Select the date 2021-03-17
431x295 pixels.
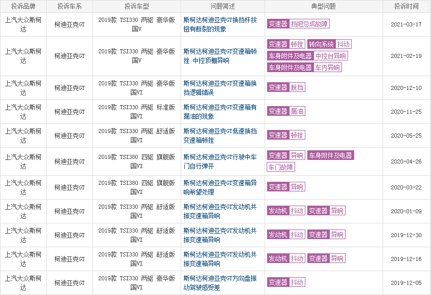pyautogui.click(x=406, y=24)
